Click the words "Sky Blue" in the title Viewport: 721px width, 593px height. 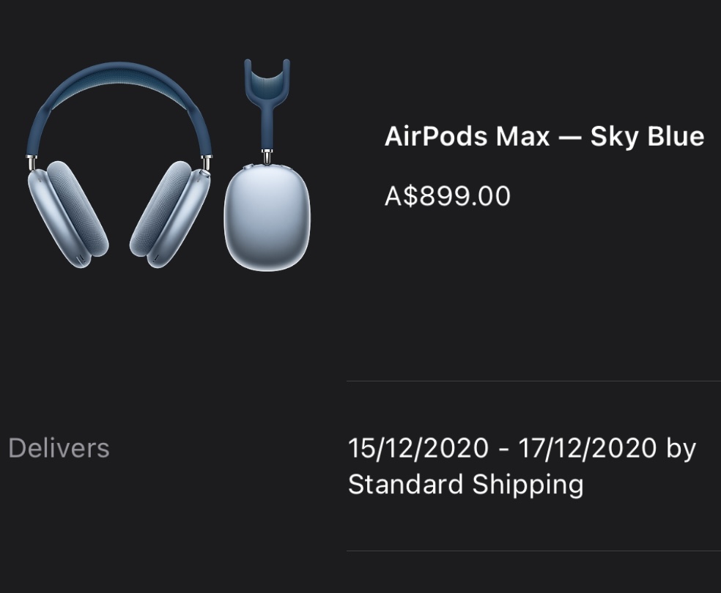pyautogui.click(x=647, y=136)
